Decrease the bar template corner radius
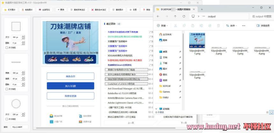Image resolution: width=274 pixels, height=133 pixels. click(23, 85)
